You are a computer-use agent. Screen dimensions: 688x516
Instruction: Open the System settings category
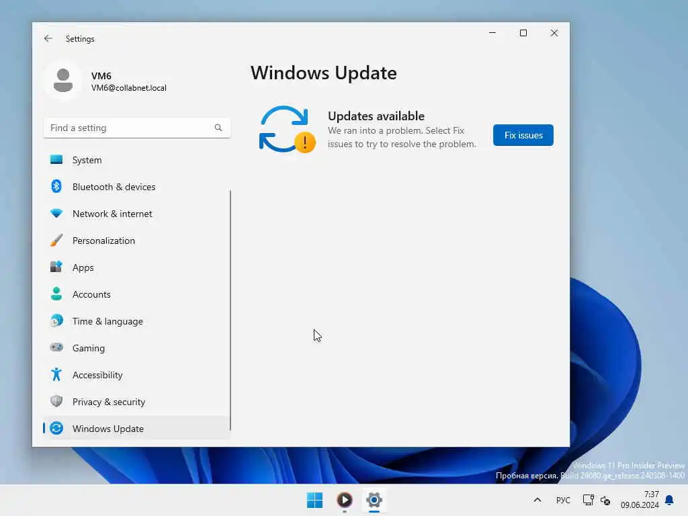pos(137,160)
